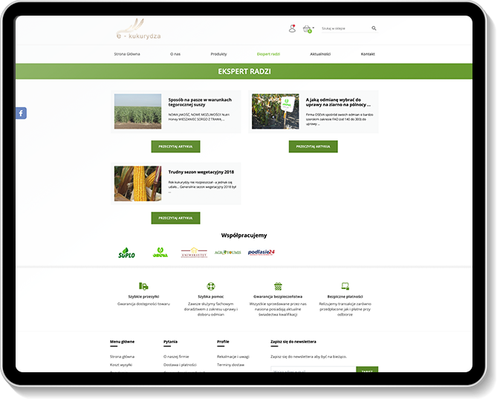
Task: Open the sorghum field article thumbnail
Action: pos(137,111)
